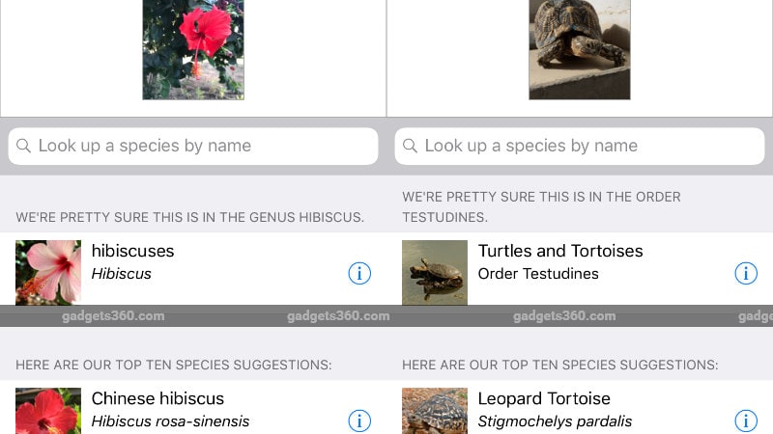773x434 pixels.
Task: Choose the "Chinese hibiscus" species title
Action: coord(157,398)
